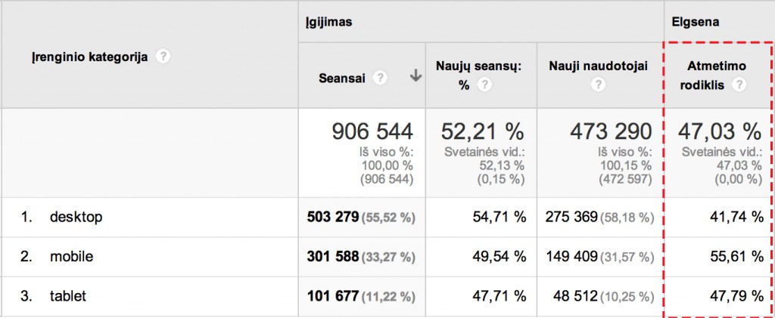
Task: Show help for Nauji naudotojai column
Action: click(599, 85)
